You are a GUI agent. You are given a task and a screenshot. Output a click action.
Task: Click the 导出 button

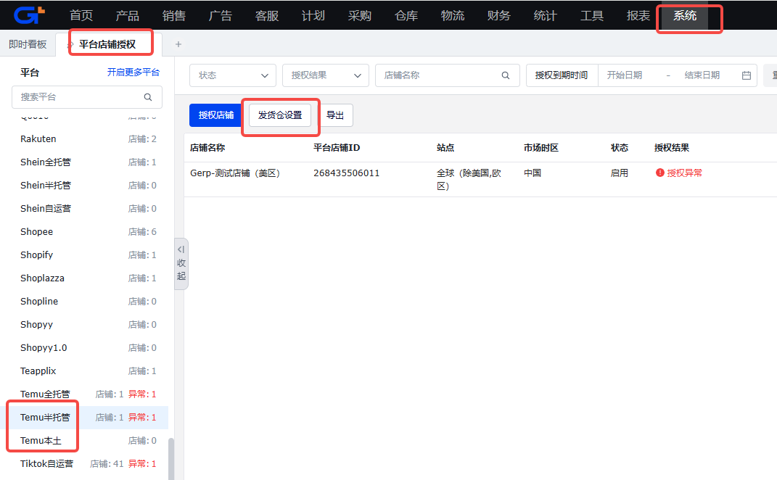click(335, 115)
